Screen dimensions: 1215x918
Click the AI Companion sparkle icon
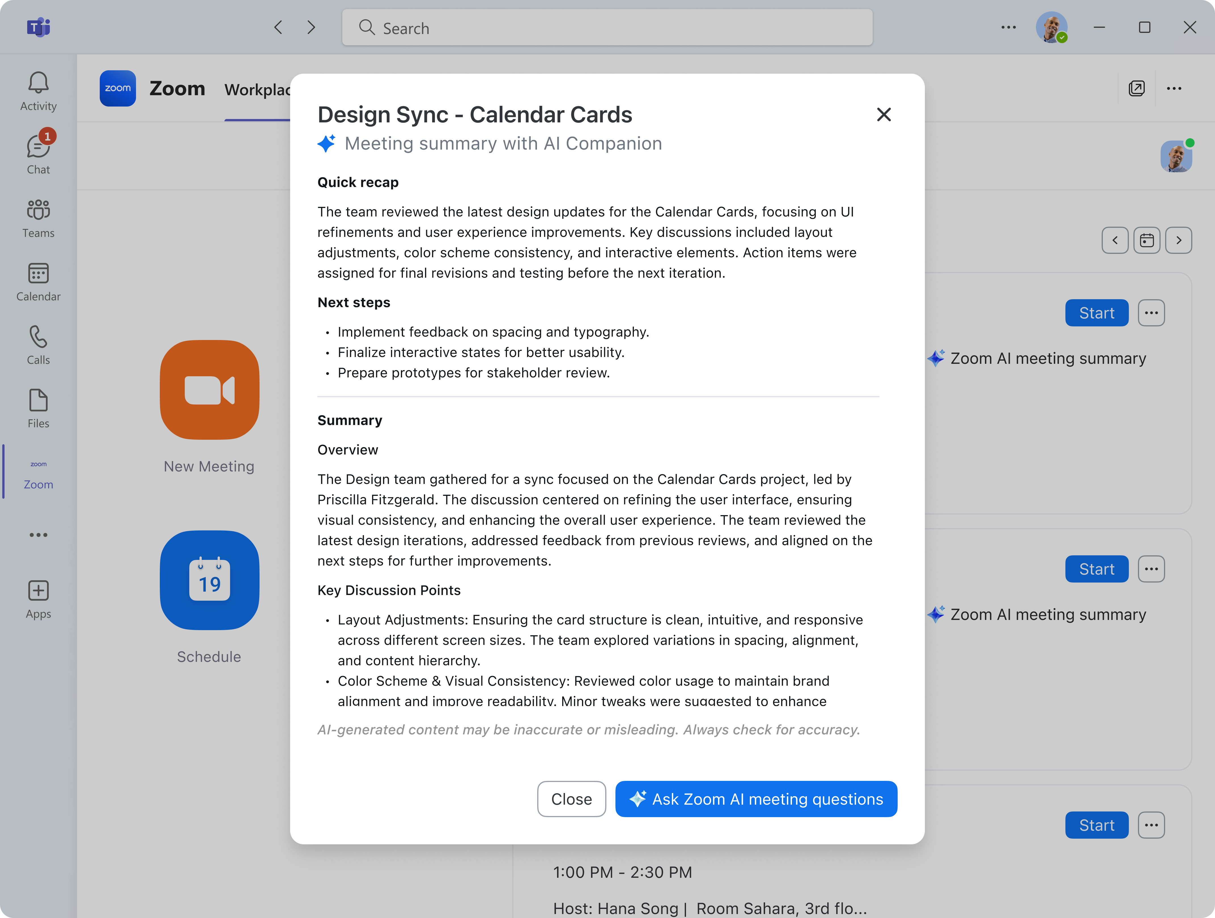tap(326, 143)
